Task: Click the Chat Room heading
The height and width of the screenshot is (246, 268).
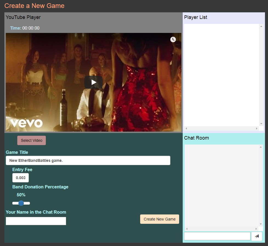Action: pos(196,138)
